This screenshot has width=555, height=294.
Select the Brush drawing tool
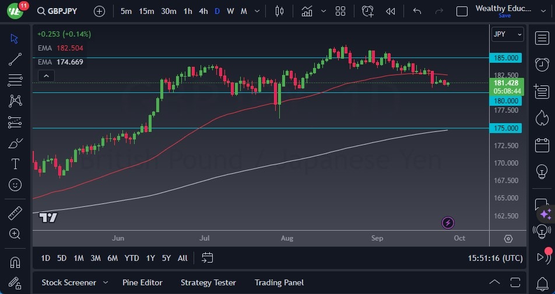pos(15,143)
